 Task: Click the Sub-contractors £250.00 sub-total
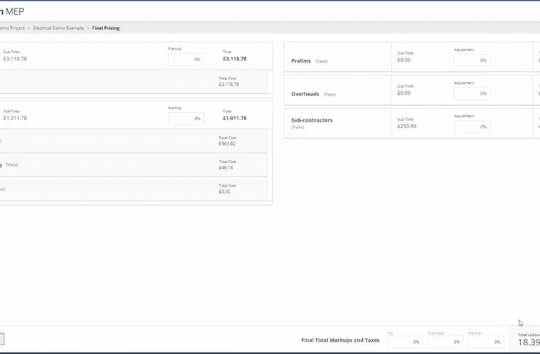[407, 126]
